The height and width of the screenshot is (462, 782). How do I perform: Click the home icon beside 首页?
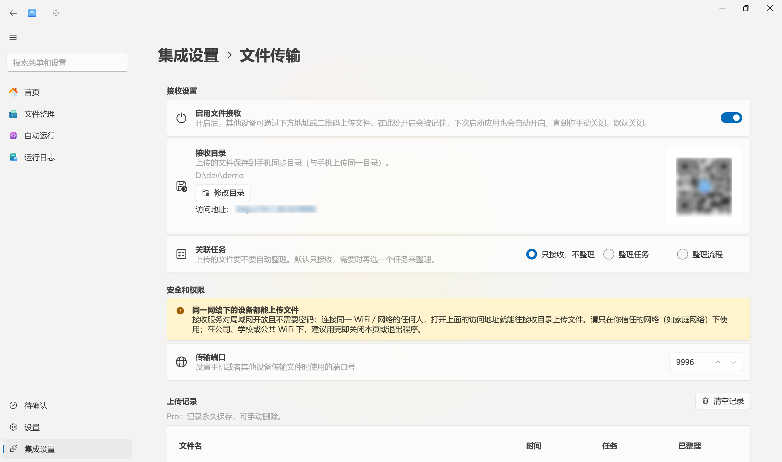[13, 92]
